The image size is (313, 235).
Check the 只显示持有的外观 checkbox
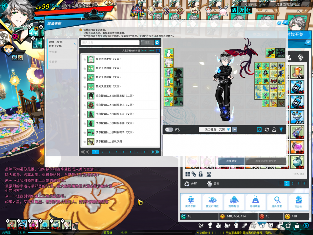click(x=158, y=51)
